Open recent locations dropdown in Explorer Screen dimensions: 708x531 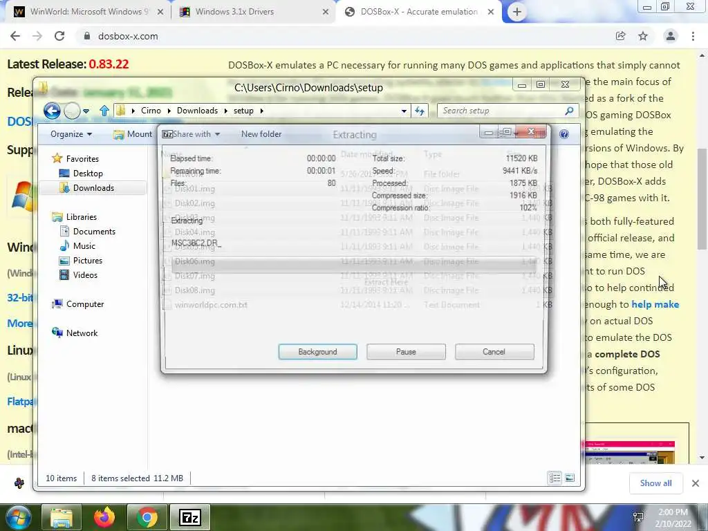[86, 111]
